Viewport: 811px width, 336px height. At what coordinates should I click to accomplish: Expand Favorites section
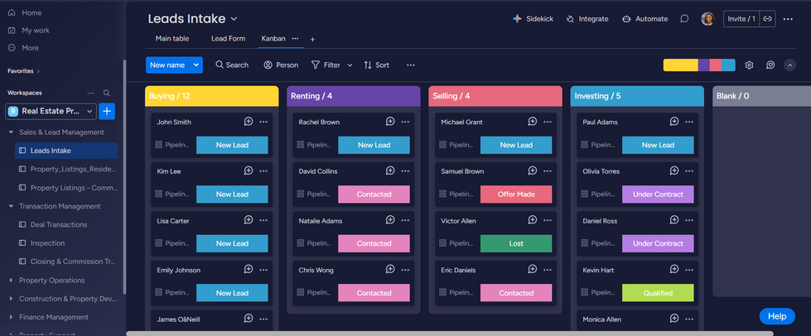(23, 71)
